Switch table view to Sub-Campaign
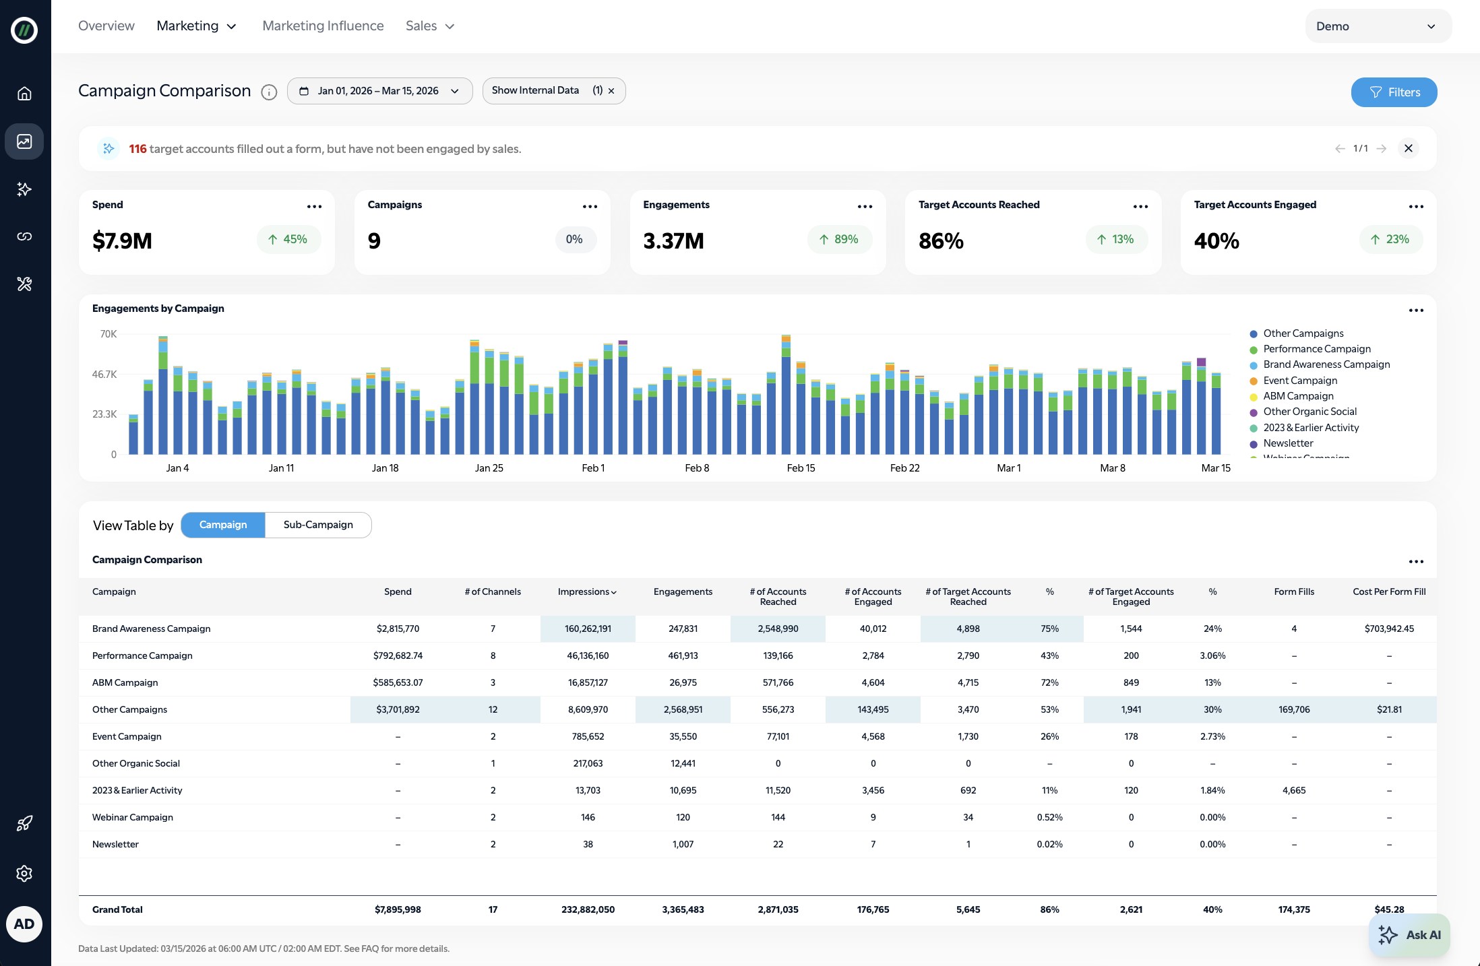1480x966 pixels. point(318,525)
